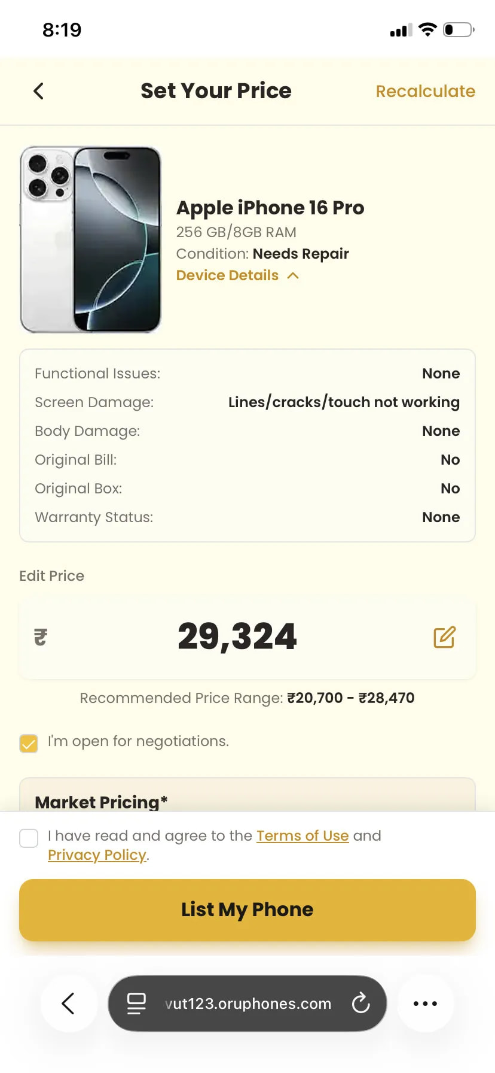Click the 29,324 price field

point(237,636)
